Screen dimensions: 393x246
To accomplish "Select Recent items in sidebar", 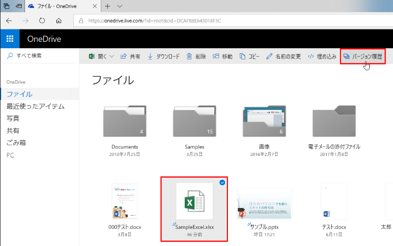I will point(35,106).
